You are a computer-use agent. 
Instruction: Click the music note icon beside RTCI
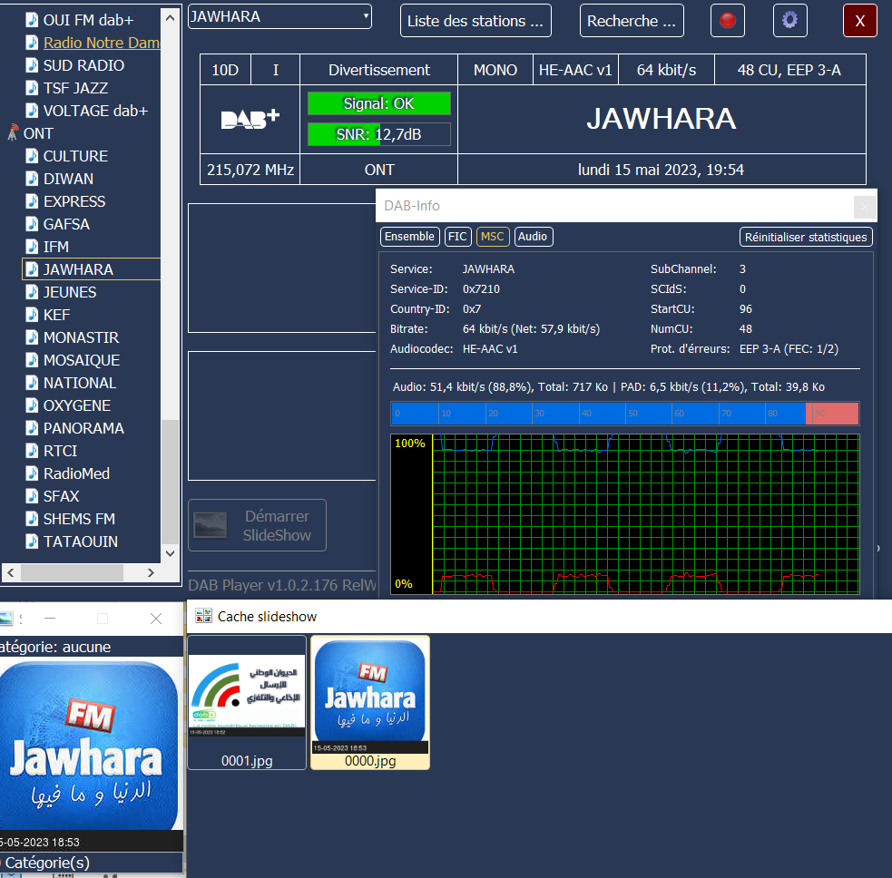point(32,451)
